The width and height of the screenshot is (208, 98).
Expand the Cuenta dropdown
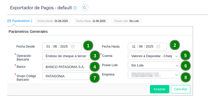tap(176, 56)
